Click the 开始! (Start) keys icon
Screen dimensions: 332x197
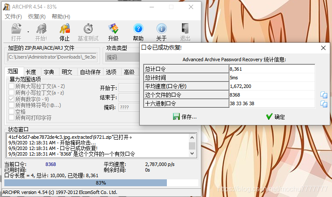tap(41, 28)
